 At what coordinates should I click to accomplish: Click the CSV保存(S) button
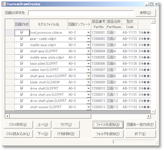point(18,125)
